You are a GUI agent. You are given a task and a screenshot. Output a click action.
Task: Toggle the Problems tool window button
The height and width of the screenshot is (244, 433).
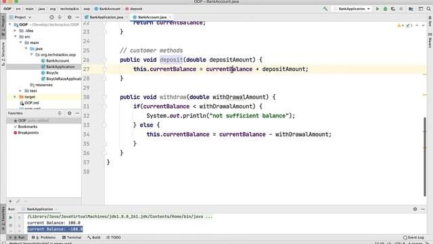pos(43,237)
